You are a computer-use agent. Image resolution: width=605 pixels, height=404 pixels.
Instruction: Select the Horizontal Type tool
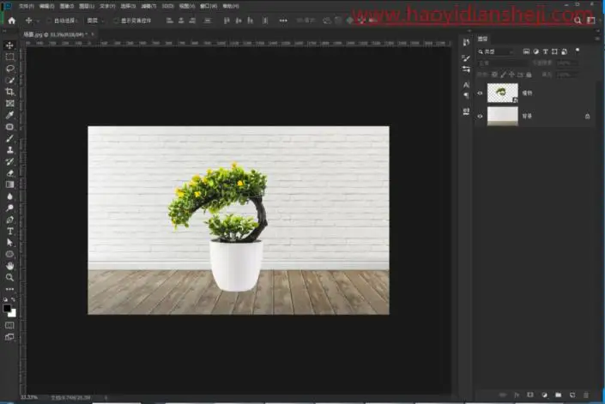[9, 231]
